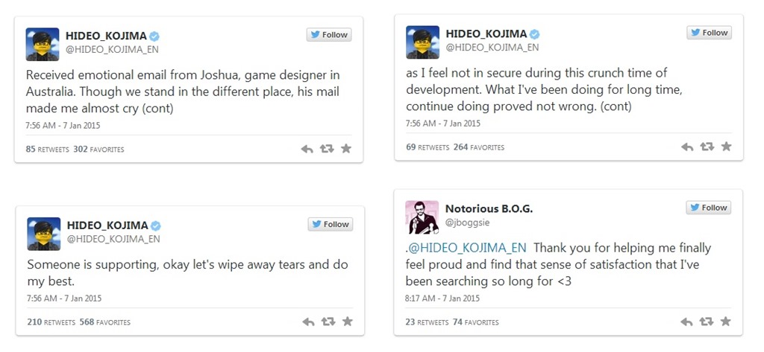Reply to the 'Received emotional email' tweet
This screenshot has height=352, width=764.
coord(307,149)
